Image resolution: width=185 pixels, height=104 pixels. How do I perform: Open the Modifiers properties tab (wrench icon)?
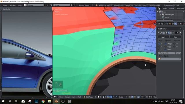coord(175,24)
